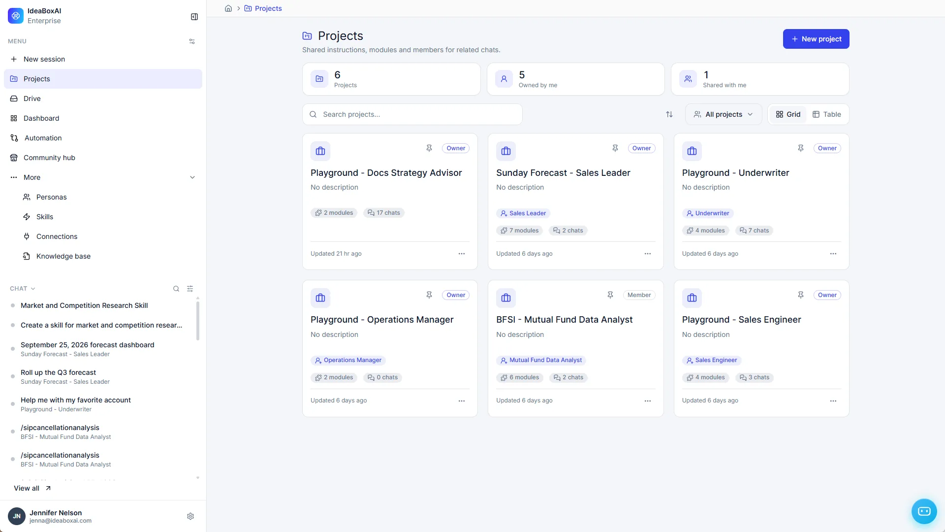Click View all chats link
This screenshot has width=945, height=532.
[32, 488]
